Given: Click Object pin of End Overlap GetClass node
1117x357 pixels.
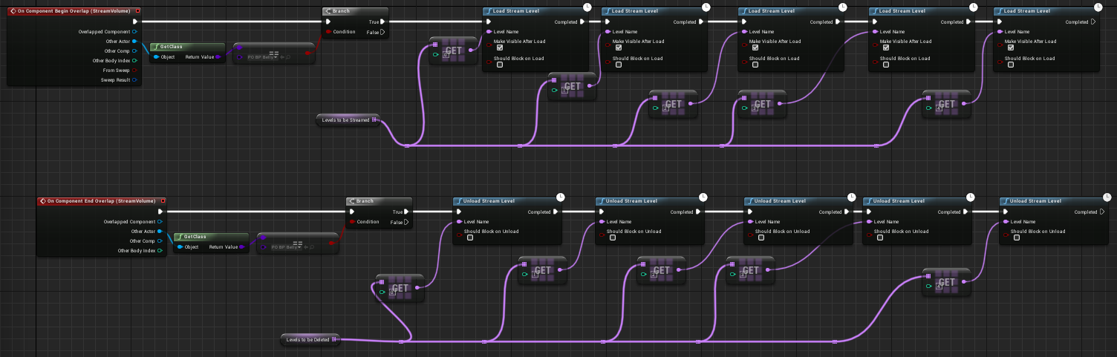Looking at the screenshot, I should click(180, 247).
